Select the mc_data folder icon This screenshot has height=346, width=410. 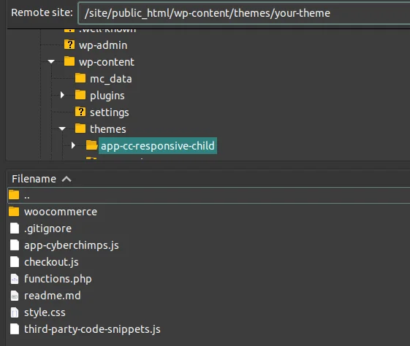pos(80,78)
